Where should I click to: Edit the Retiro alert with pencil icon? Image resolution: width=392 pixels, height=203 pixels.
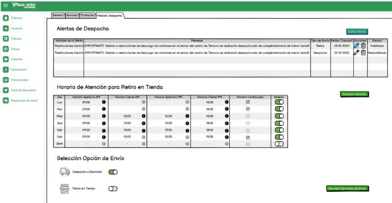point(356,45)
